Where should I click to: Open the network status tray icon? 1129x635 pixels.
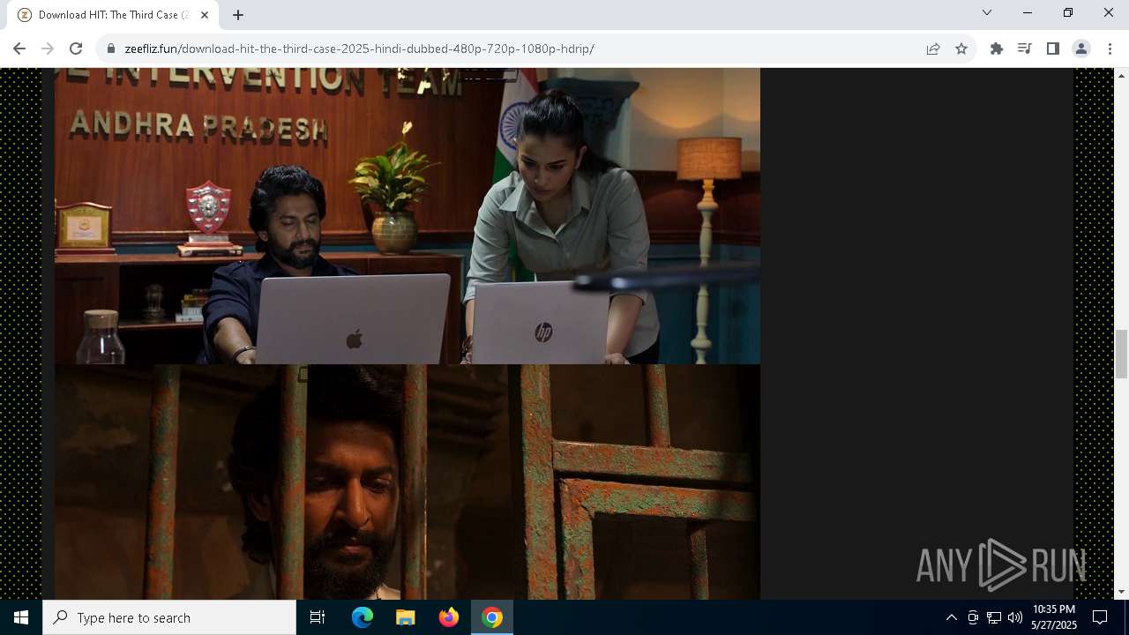tap(994, 617)
